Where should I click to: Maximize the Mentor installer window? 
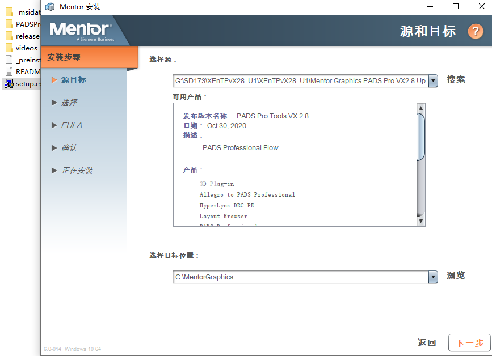click(x=456, y=6)
